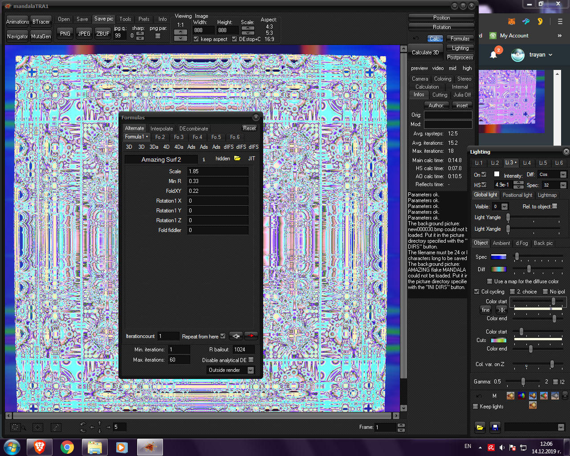This screenshot has height=456, width=570.
Task: Click the undo arrow in the Lighting panel
Action: tap(479, 395)
